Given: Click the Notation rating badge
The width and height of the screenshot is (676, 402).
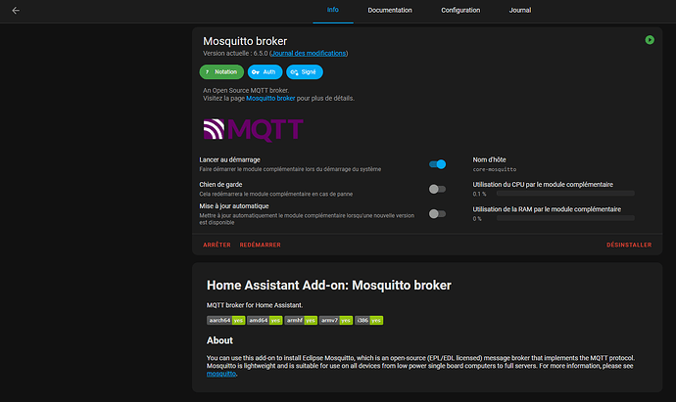Looking at the screenshot, I should coord(221,71).
